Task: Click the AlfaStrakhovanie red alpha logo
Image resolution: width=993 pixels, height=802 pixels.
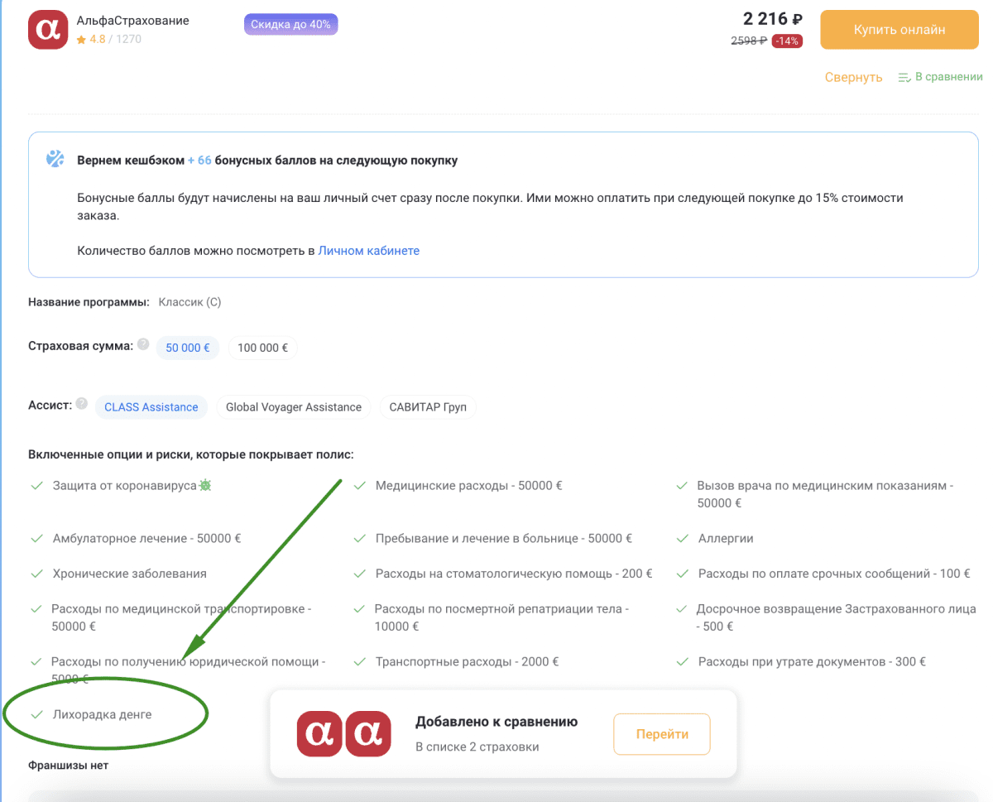Action: point(48,29)
